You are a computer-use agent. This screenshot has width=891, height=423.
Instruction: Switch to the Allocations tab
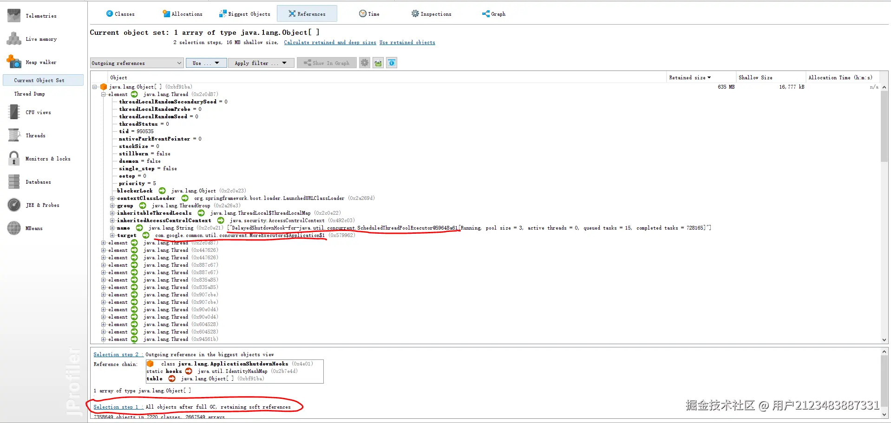[x=183, y=14]
